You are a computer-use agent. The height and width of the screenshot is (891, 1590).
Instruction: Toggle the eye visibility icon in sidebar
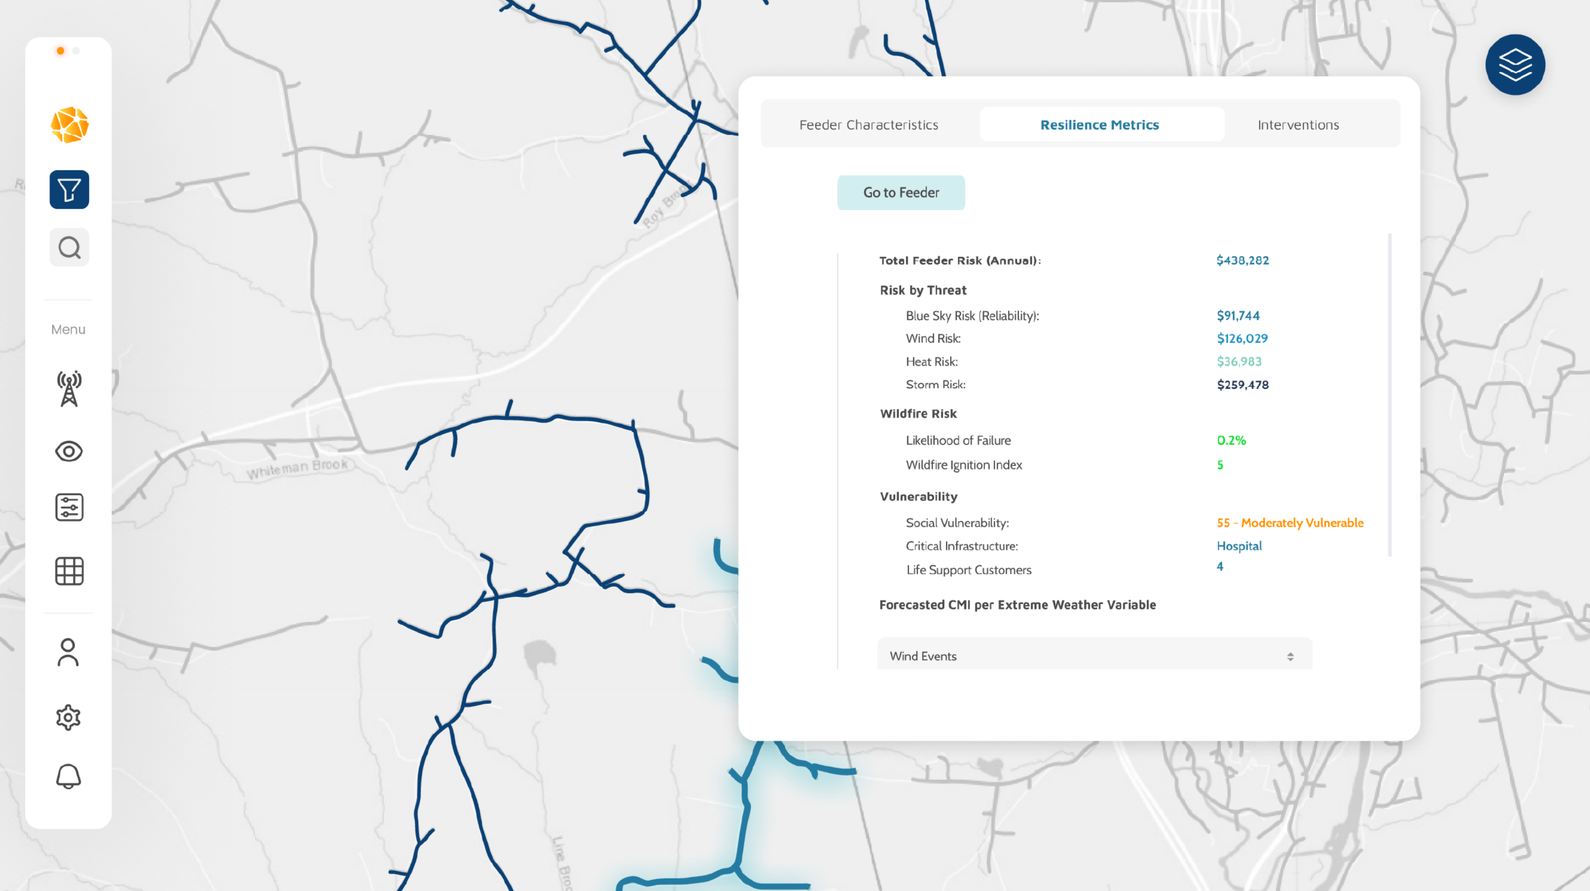click(x=69, y=451)
